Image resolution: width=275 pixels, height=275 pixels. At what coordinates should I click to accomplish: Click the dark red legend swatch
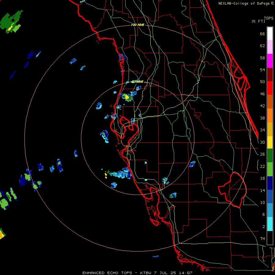[270, 74]
